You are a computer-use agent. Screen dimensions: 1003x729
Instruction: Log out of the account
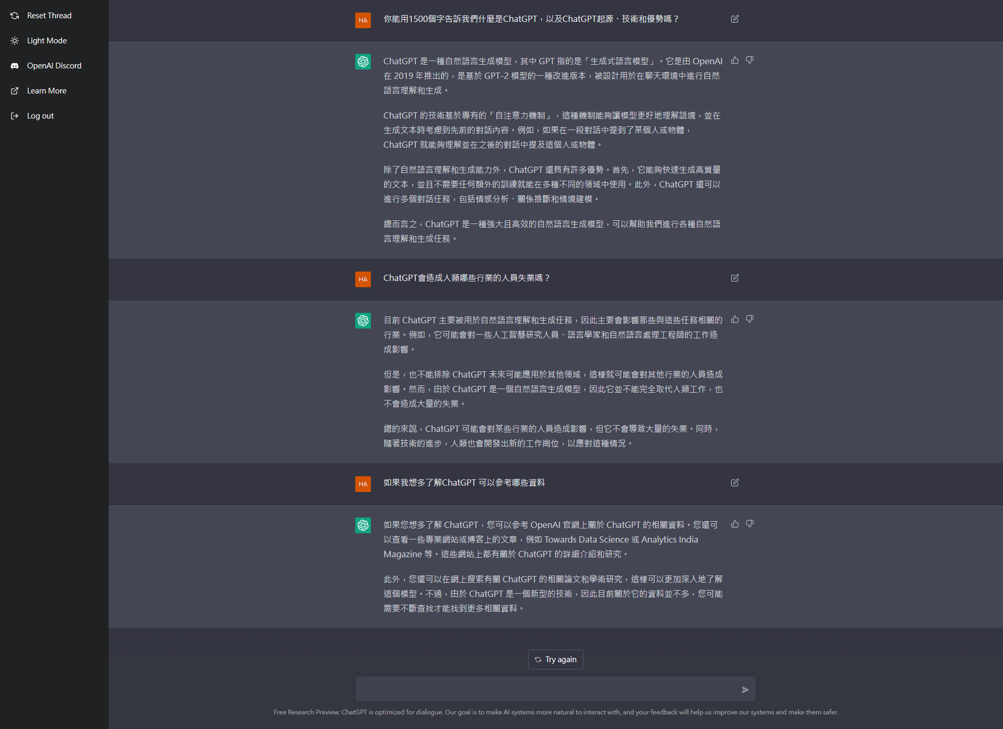(40, 116)
